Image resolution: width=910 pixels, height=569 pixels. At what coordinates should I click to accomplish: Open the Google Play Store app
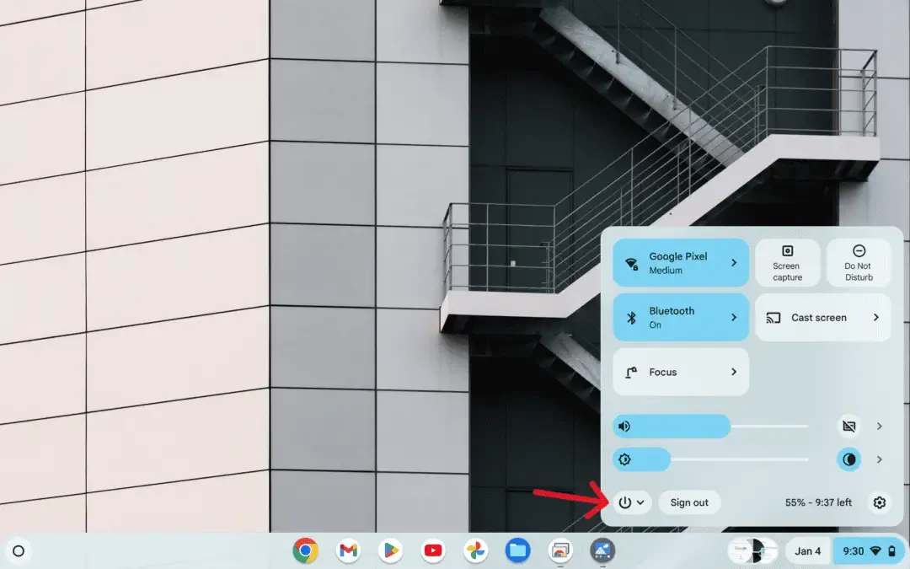[x=391, y=550]
